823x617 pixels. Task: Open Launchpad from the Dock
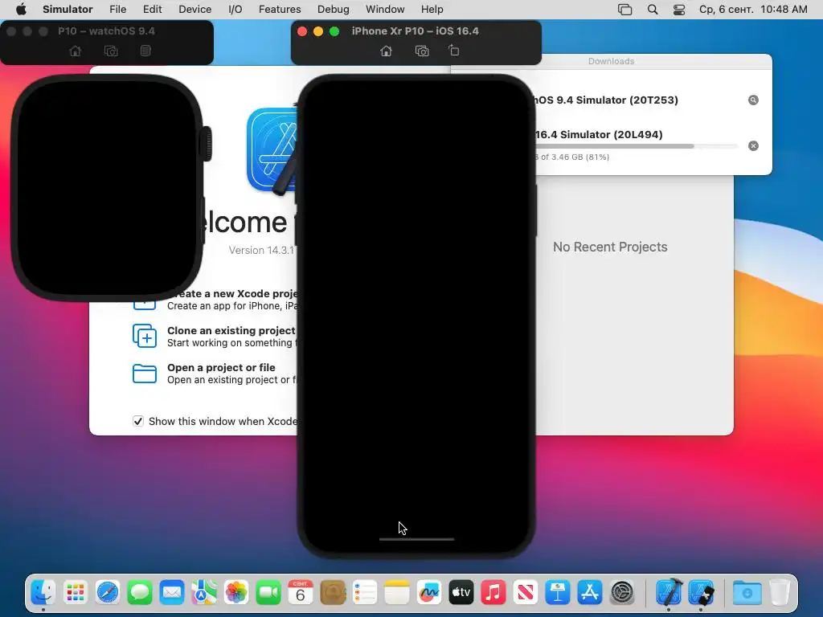point(76,593)
